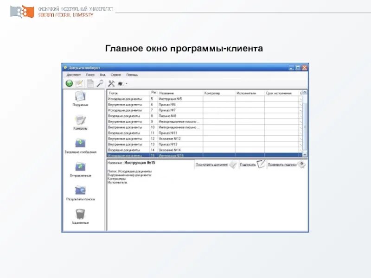The width and height of the screenshot is (371, 278).
Task: Open the Помощь menu
Action: pyautogui.click(x=132, y=75)
